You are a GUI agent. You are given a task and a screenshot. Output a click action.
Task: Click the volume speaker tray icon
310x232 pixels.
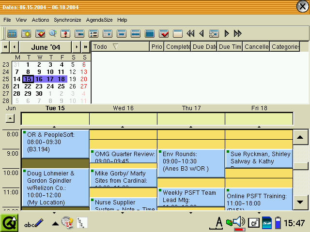(239, 222)
